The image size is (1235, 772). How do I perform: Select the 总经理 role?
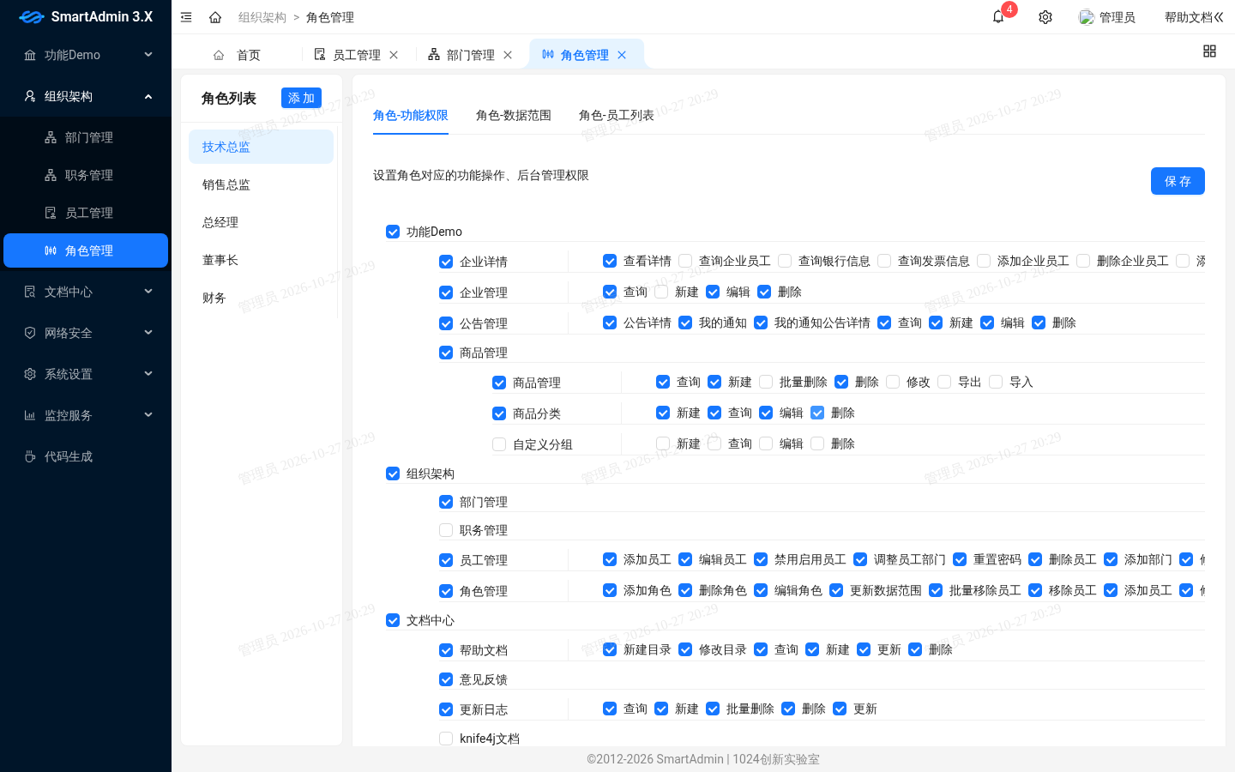261,222
